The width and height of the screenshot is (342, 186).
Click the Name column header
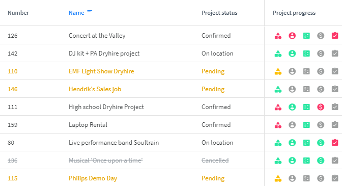pyautogui.click(x=76, y=13)
